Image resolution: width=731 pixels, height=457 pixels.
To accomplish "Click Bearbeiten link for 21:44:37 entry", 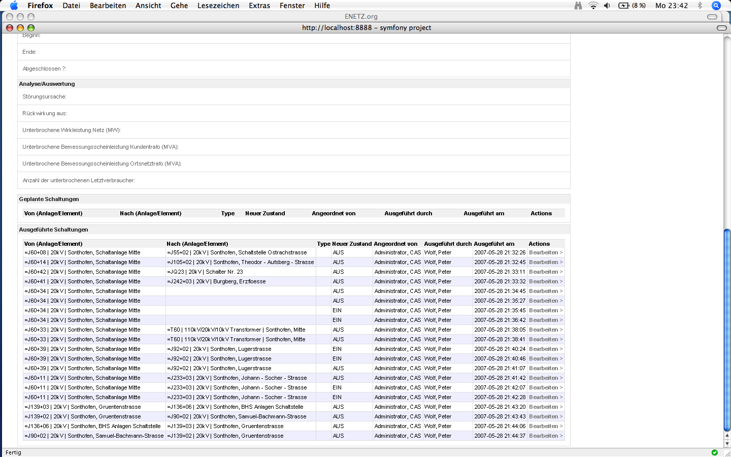I will pyautogui.click(x=546, y=436).
